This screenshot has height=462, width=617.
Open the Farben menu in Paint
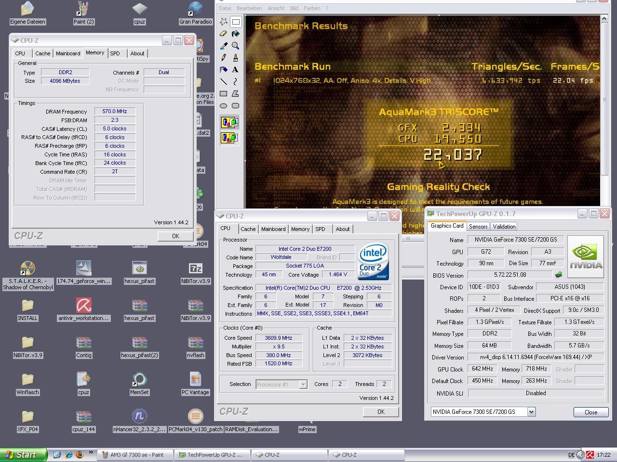[312, 8]
